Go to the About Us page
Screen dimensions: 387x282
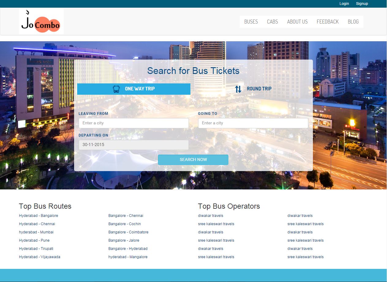(297, 22)
